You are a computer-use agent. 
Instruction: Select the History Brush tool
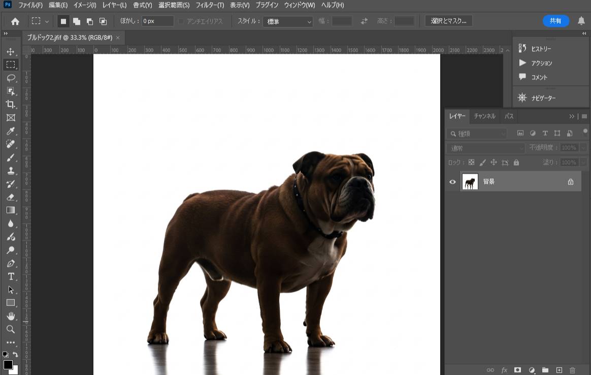11,184
